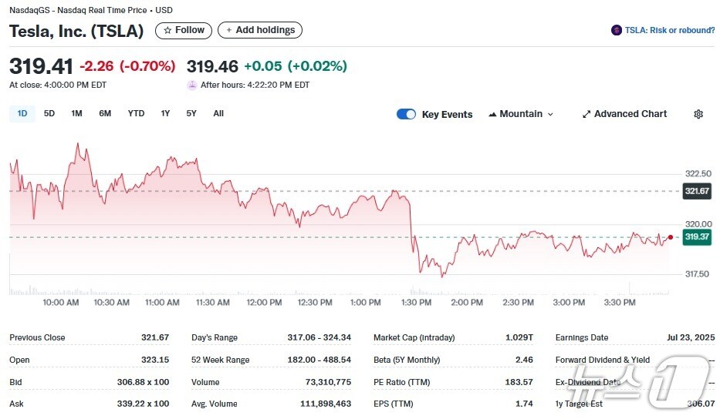Click the red current price dot on chart
This screenshot has height=419, width=720.
coord(670,237)
